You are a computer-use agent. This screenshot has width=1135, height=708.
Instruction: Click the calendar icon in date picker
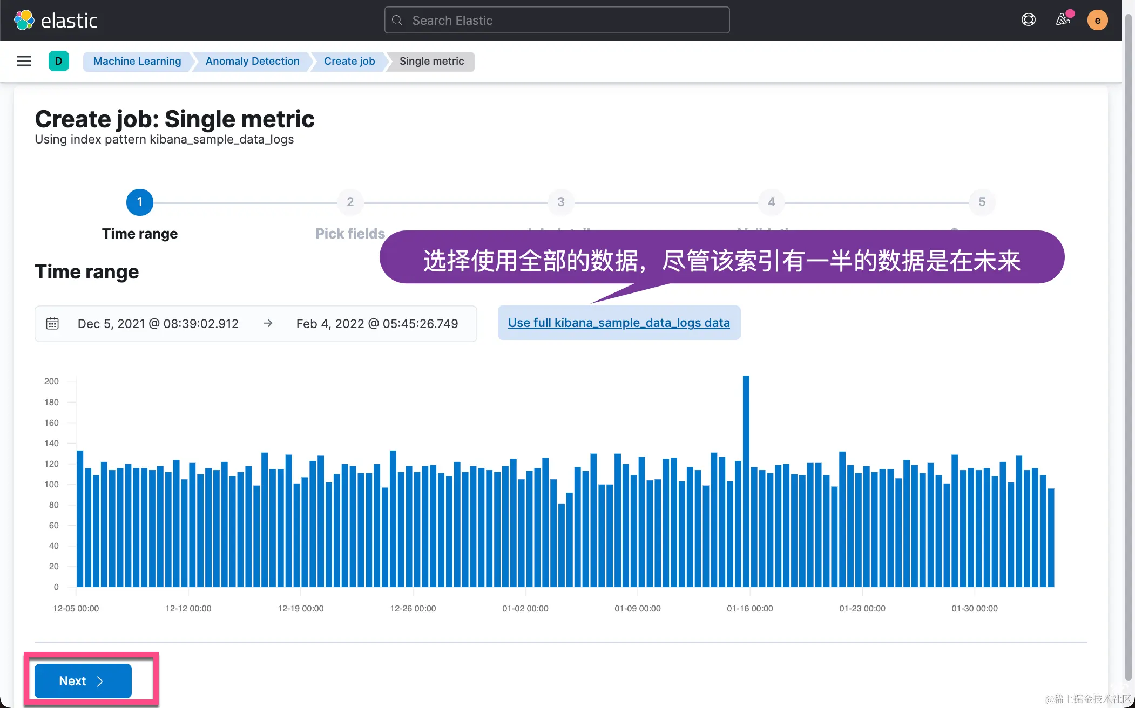point(52,323)
